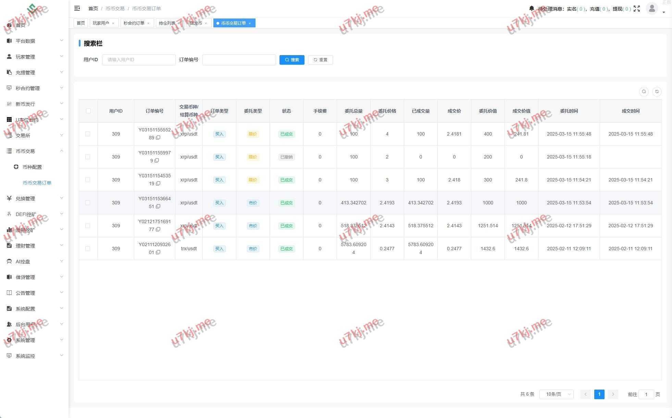The image size is (672, 418).
Task: Click the notification bell icon
Action: point(531,9)
